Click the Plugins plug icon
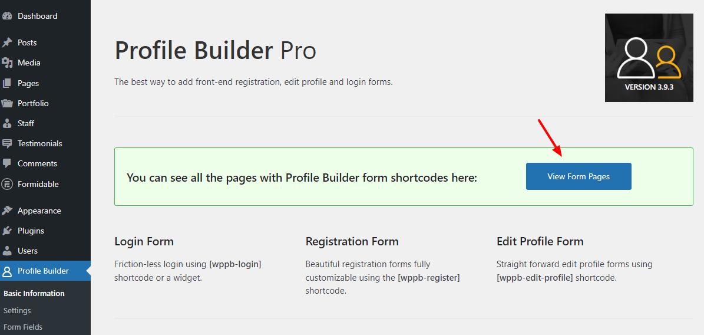 pyautogui.click(x=7, y=231)
